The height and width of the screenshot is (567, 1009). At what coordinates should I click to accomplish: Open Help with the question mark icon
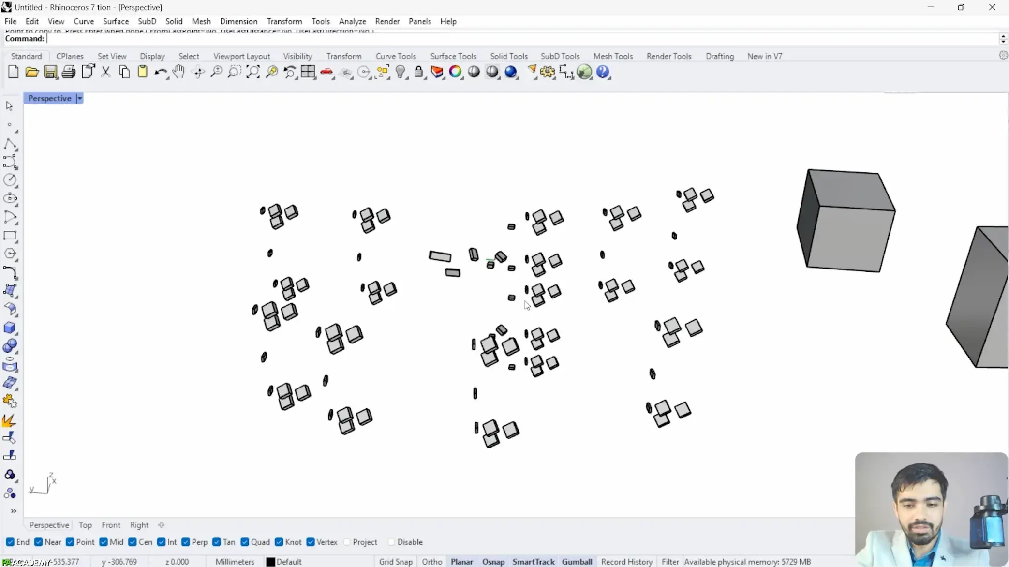[x=603, y=72]
